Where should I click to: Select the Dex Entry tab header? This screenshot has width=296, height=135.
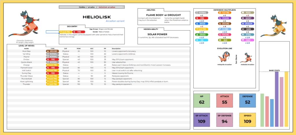[x=72, y=26]
